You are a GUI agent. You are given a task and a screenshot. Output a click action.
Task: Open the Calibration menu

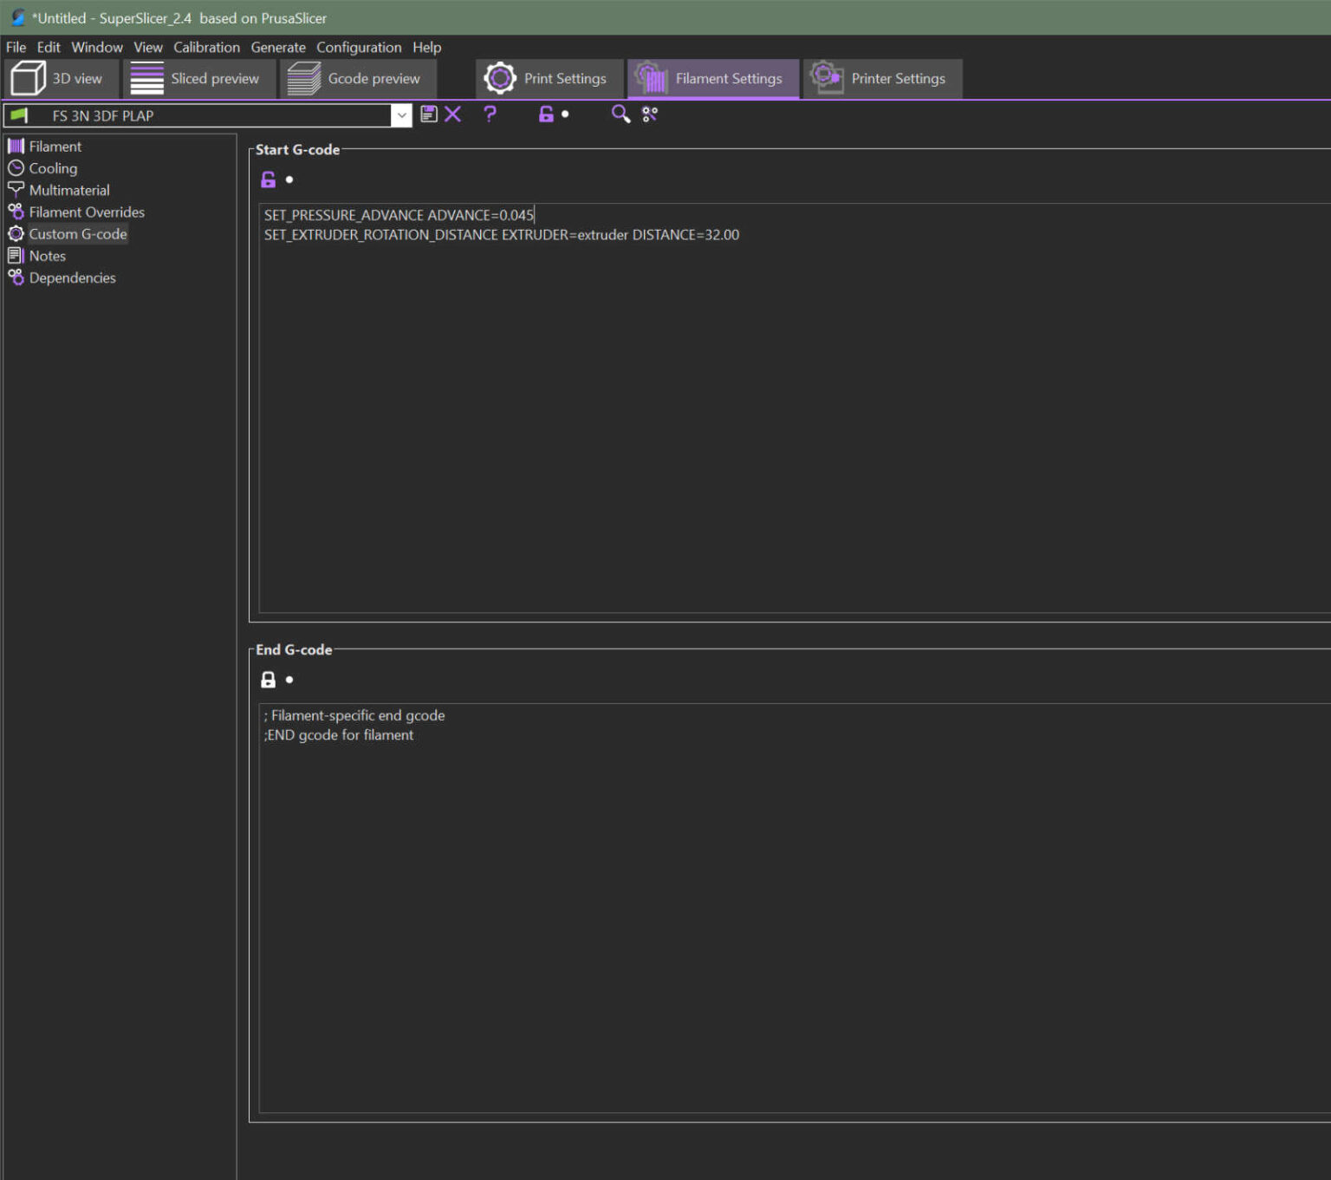point(206,48)
